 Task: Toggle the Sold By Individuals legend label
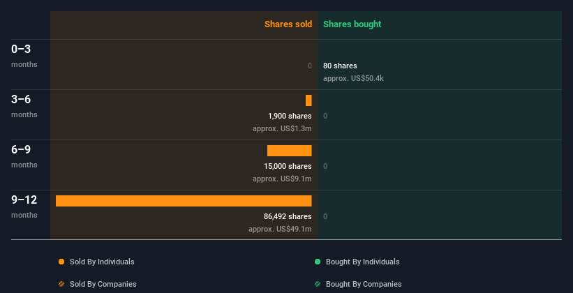point(102,262)
